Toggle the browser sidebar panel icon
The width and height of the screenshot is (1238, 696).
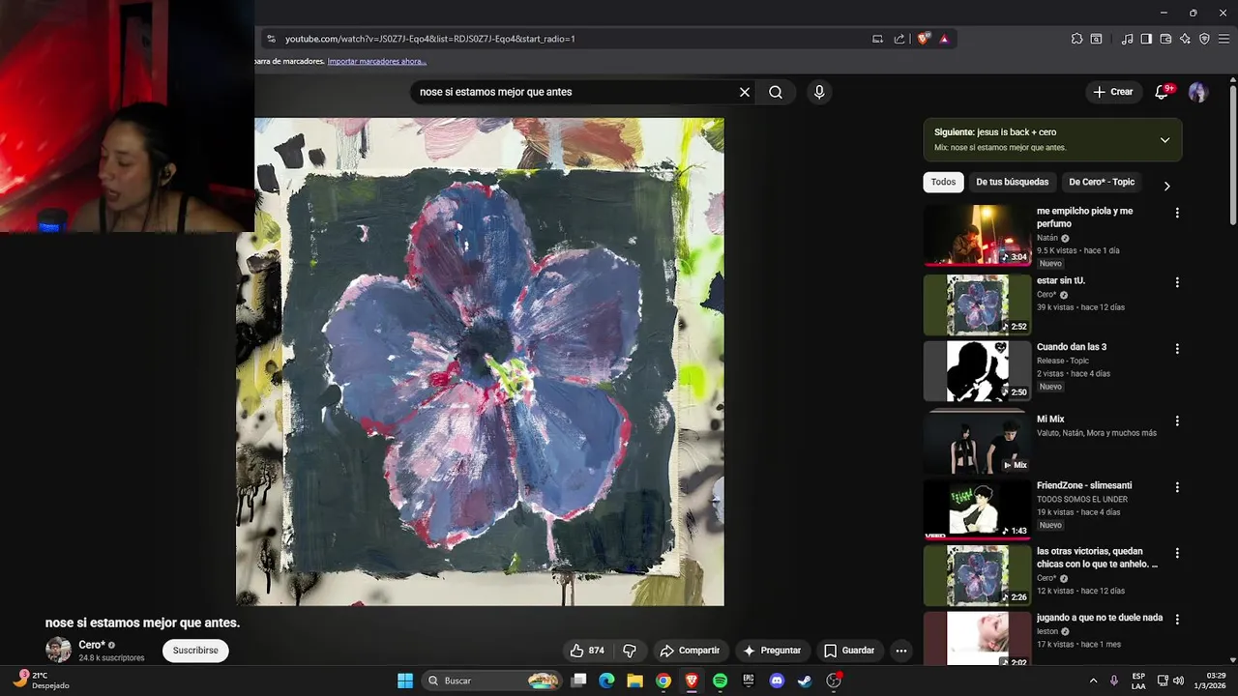pos(1146,39)
